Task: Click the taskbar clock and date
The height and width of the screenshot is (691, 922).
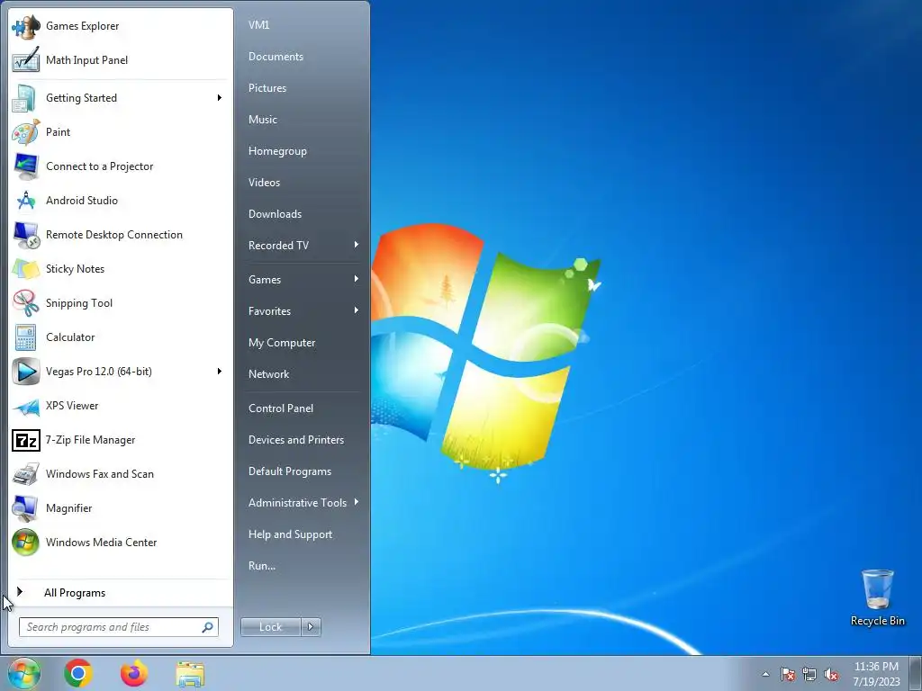Action: [x=876, y=674]
